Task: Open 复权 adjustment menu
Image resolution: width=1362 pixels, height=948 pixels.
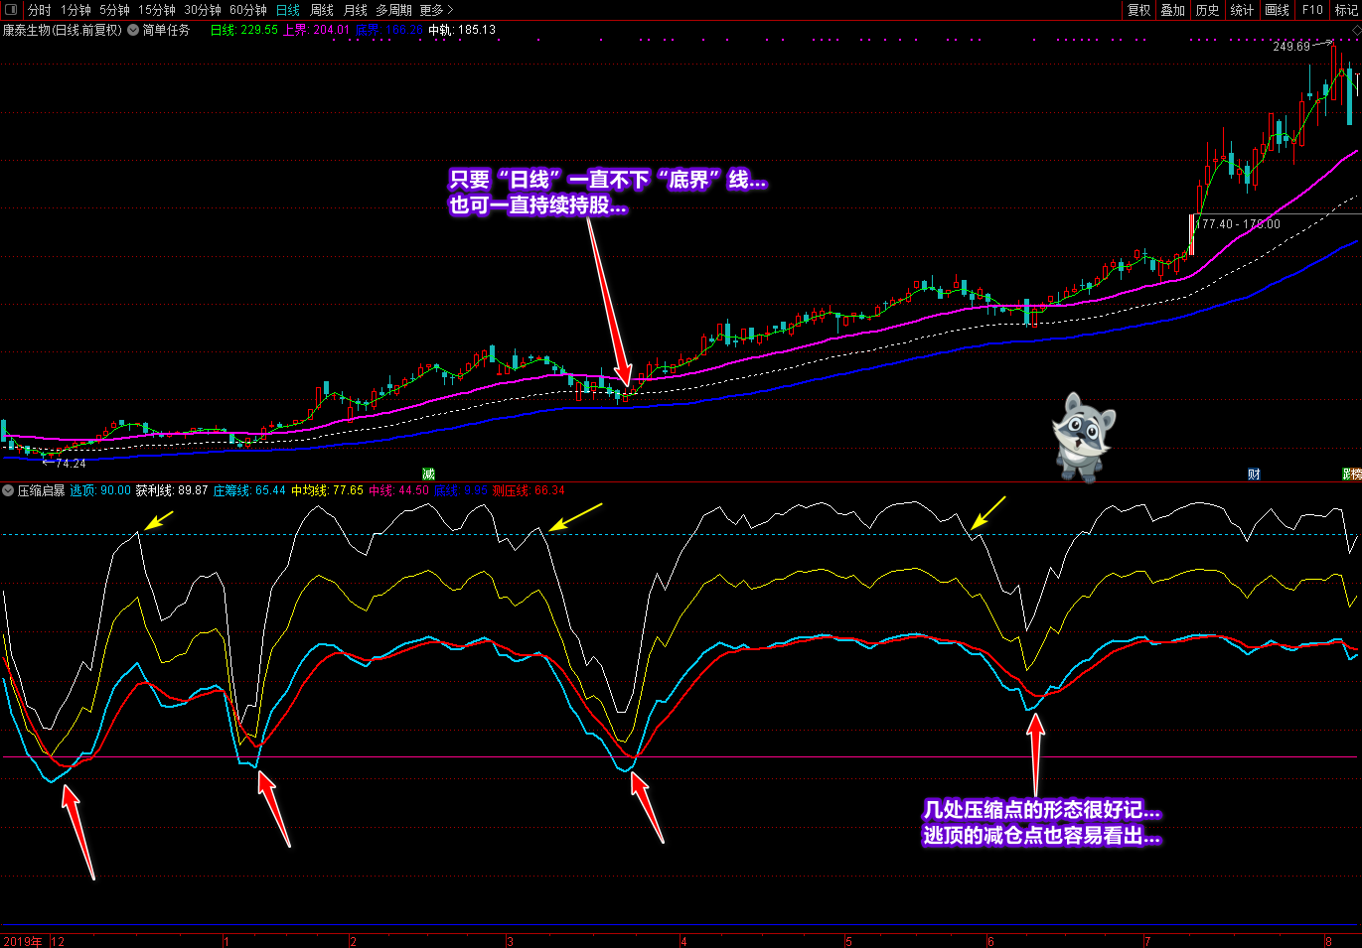Action: [1138, 10]
